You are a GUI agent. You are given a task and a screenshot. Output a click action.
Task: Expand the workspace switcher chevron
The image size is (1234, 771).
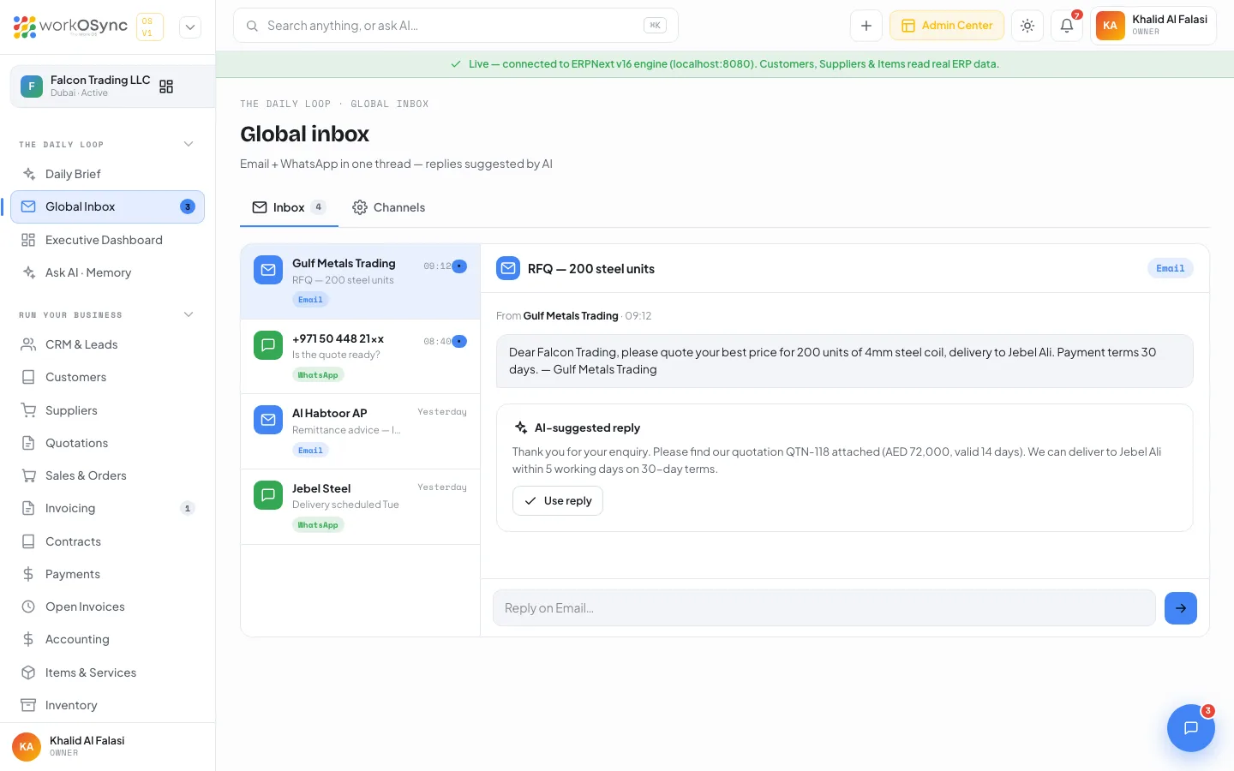pos(190,27)
